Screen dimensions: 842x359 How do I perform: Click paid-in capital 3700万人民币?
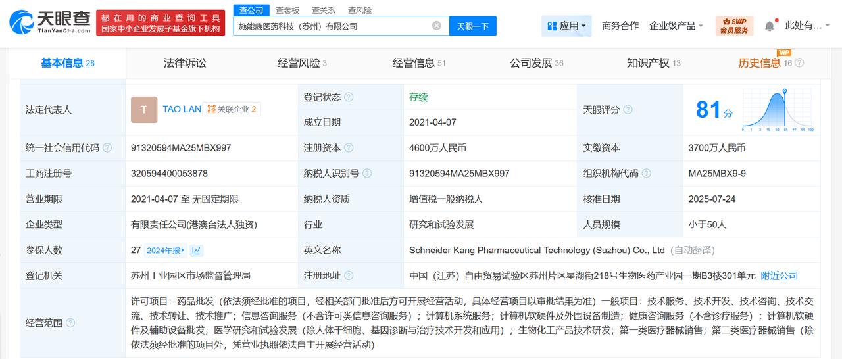[x=717, y=148]
